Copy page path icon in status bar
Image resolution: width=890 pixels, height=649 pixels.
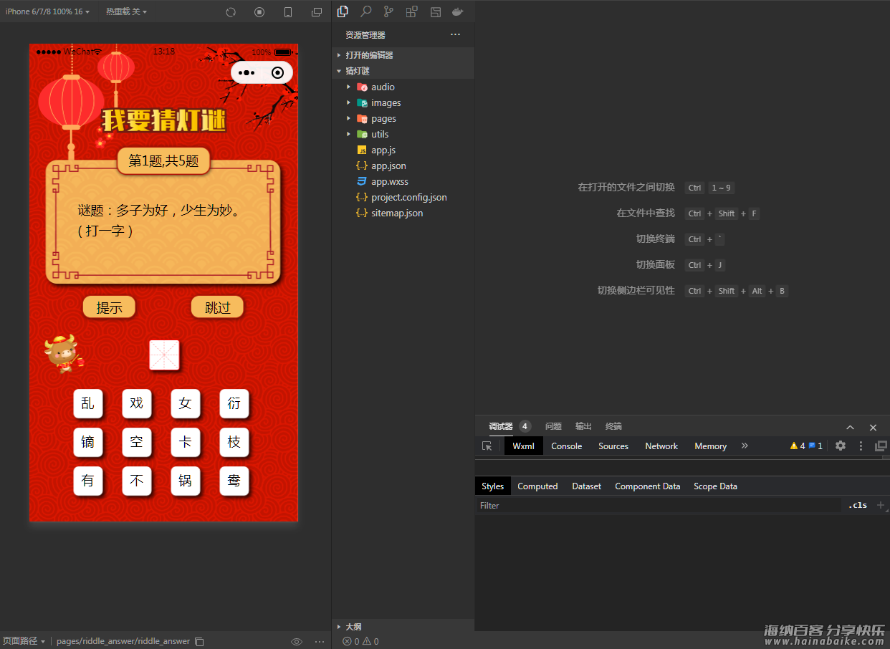200,641
